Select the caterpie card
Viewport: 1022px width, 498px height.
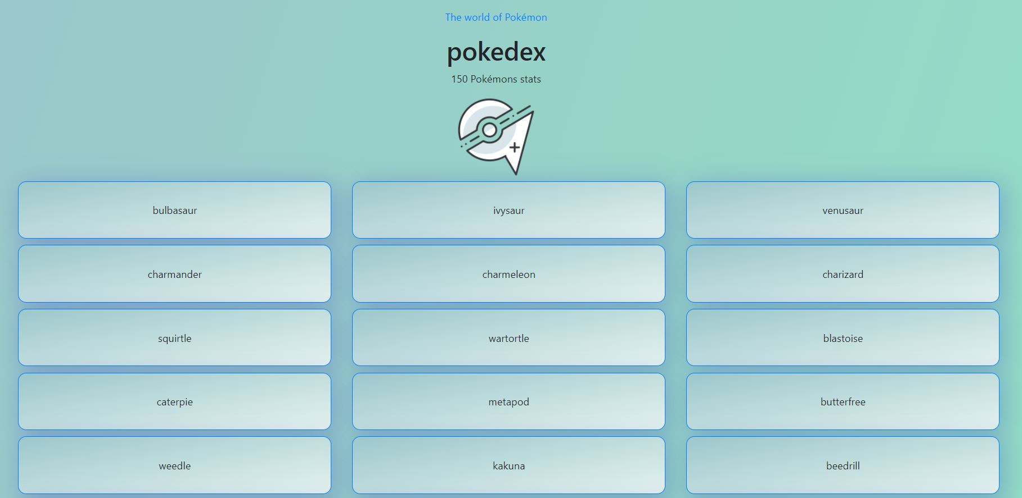click(x=174, y=401)
